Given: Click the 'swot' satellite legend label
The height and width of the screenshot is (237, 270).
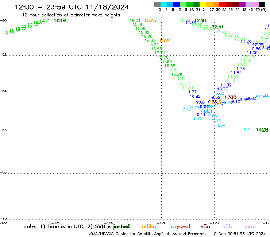Looking at the screenshot, I should tap(250, 226).
